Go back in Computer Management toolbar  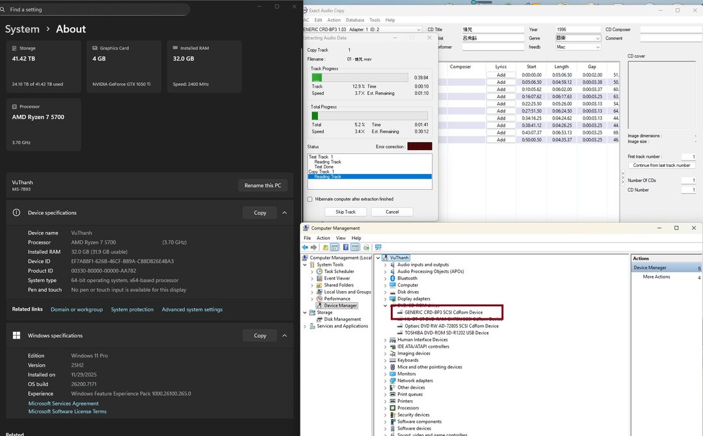point(305,248)
